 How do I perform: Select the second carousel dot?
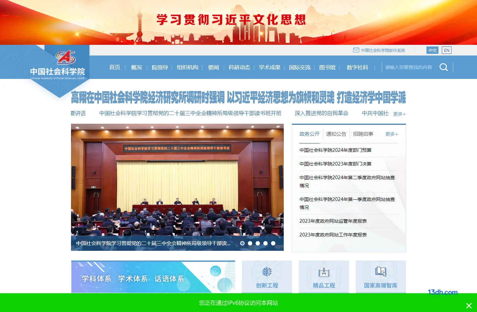(x=250, y=243)
